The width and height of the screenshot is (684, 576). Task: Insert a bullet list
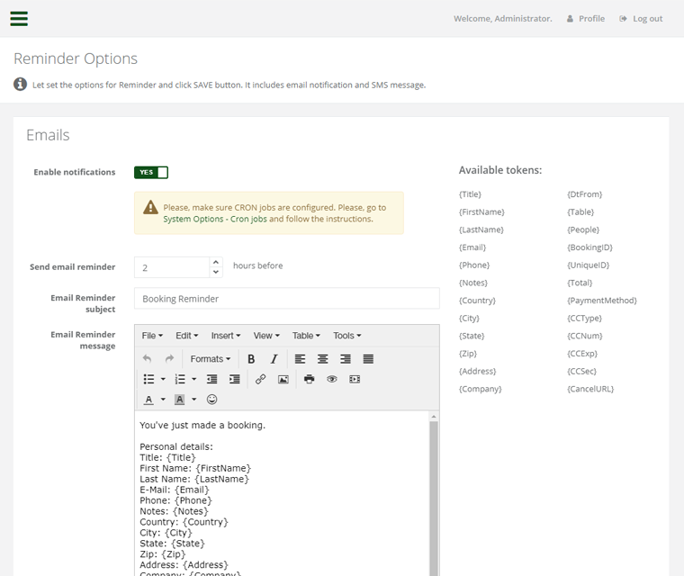pyautogui.click(x=148, y=379)
